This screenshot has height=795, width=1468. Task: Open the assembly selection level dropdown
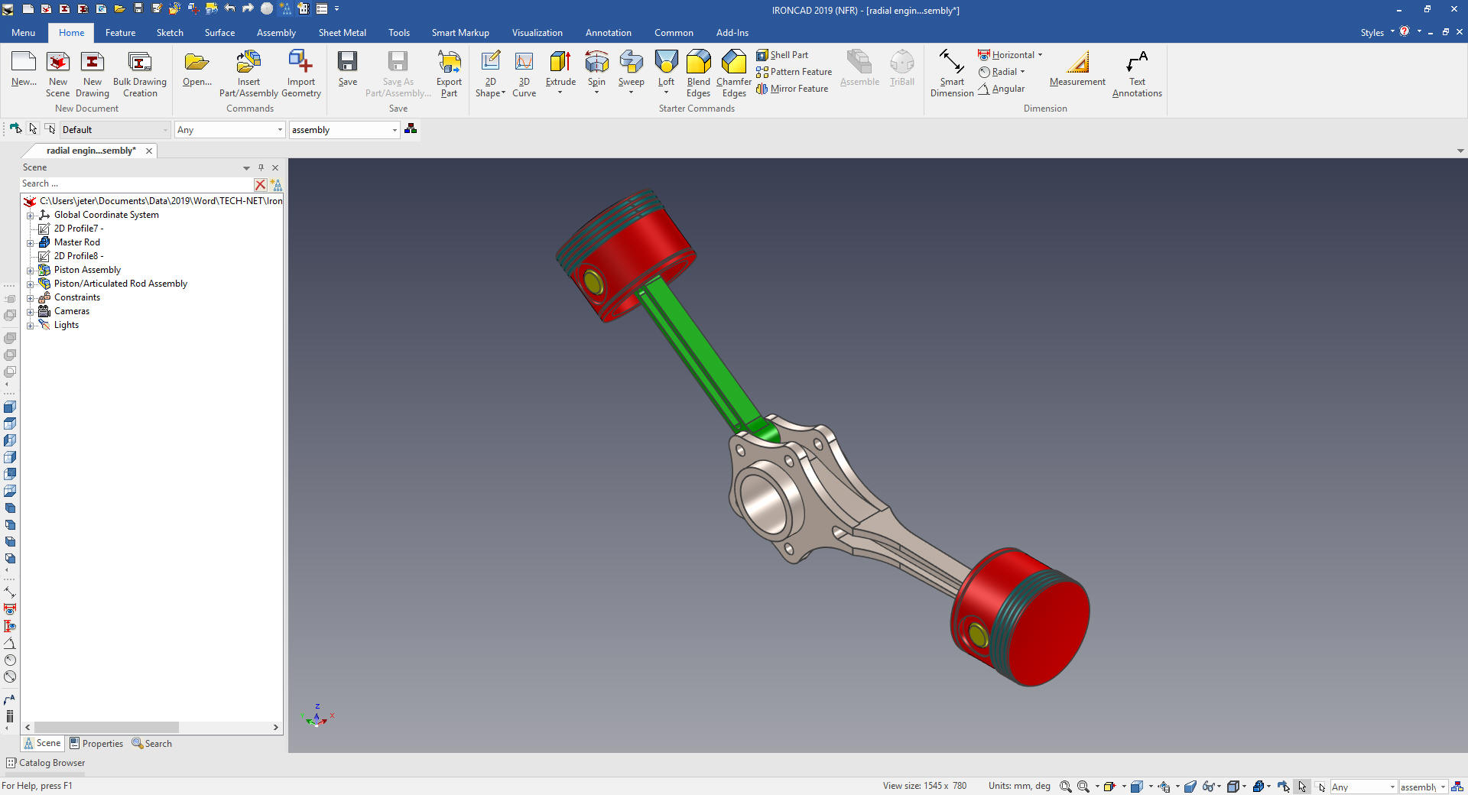395,130
